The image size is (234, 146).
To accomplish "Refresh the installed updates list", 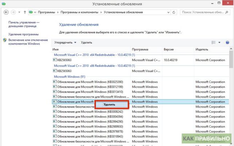I will click(x=174, y=12).
